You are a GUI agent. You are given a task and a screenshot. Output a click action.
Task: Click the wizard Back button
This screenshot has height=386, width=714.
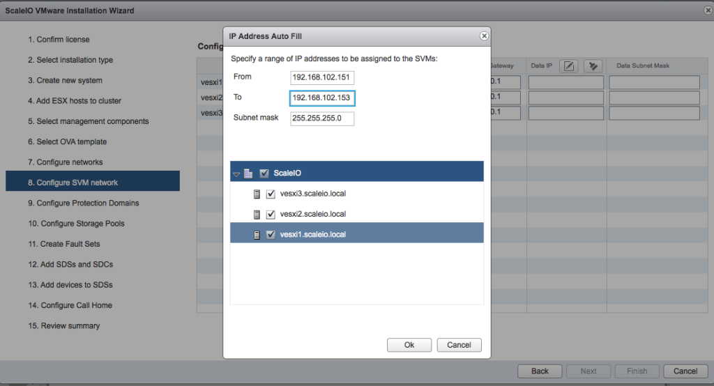[540, 371]
